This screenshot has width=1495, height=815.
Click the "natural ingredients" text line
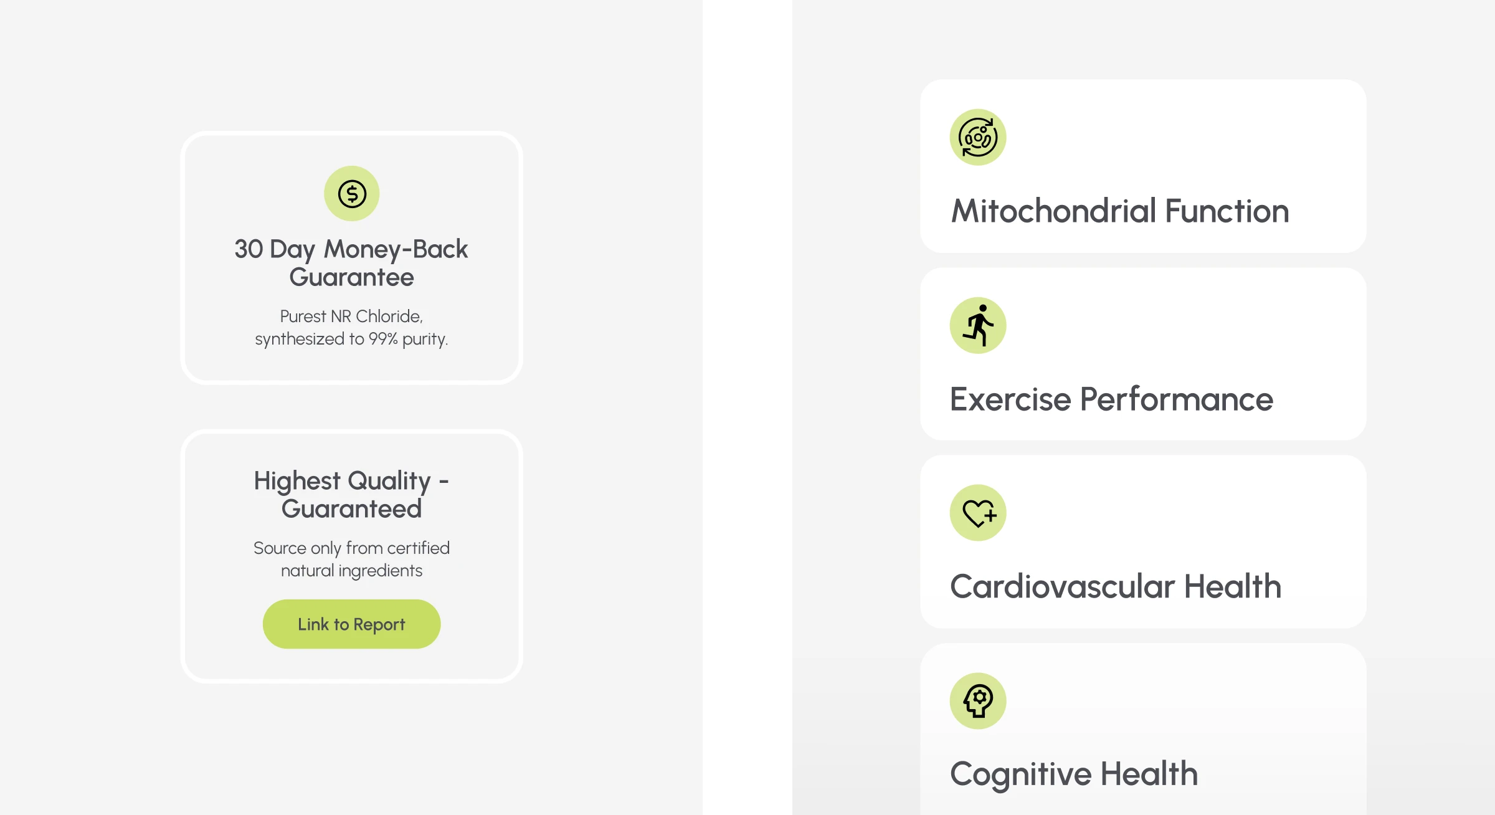click(x=351, y=571)
